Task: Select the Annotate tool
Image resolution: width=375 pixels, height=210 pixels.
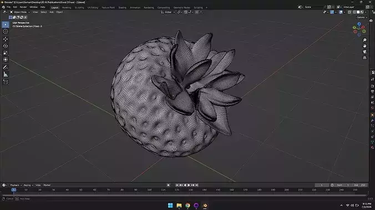Action: point(6,67)
